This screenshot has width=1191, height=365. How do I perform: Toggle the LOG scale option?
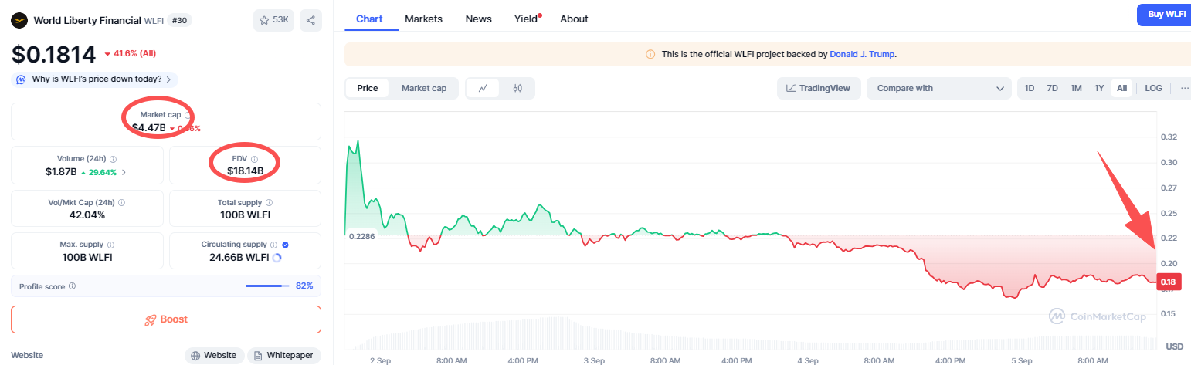(x=1153, y=88)
